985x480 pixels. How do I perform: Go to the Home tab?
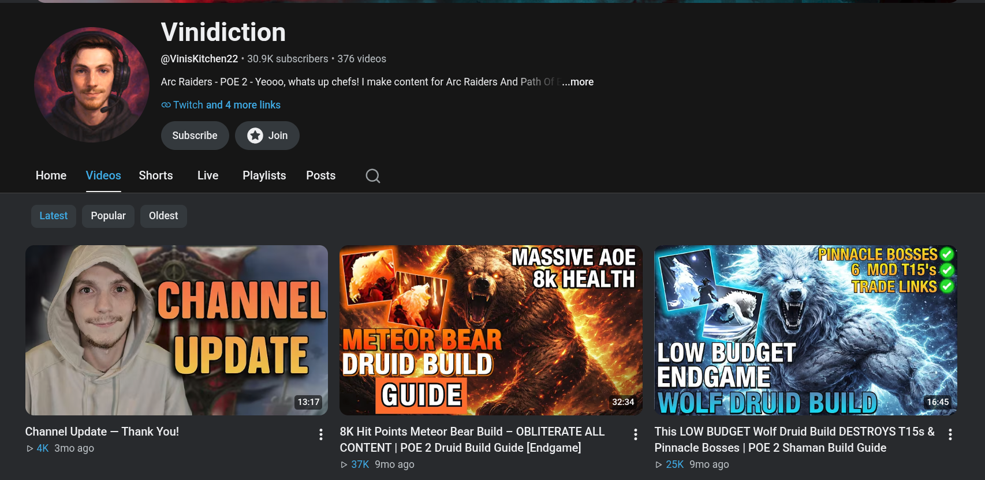point(51,175)
